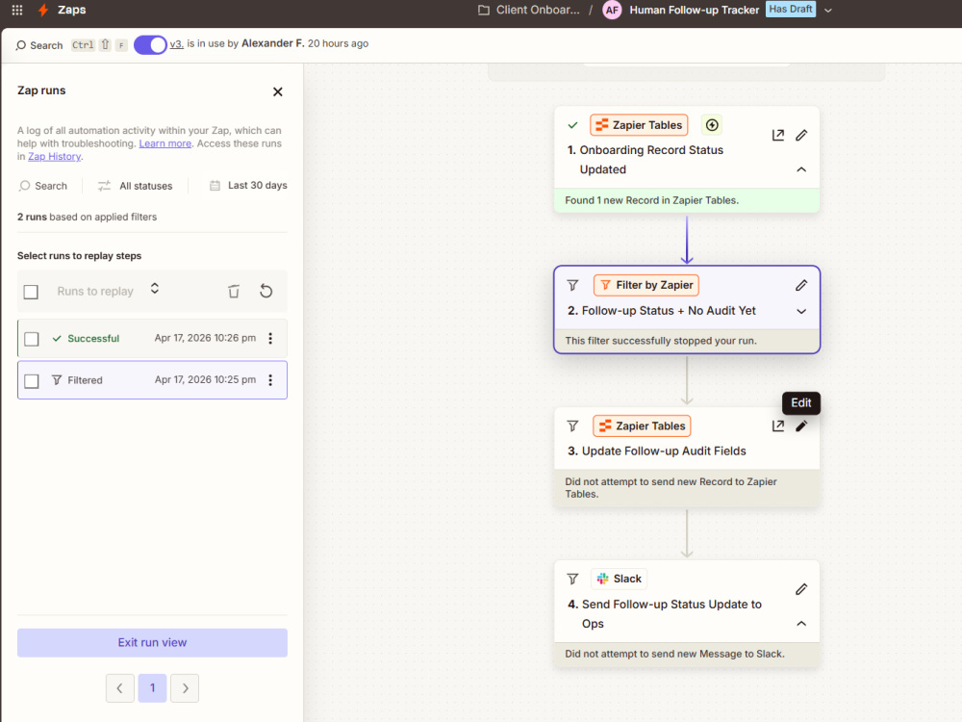Viewport: 962px width, 722px height.
Task: Open the All statuses filter
Action: point(135,186)
